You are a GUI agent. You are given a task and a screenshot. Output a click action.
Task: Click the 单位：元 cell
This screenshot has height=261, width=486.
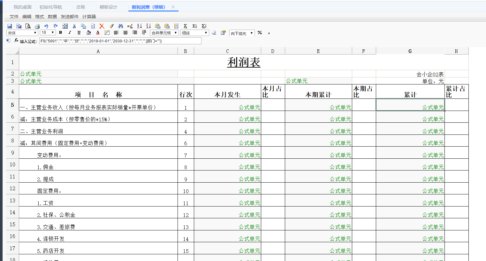click(x=410, y=81)
